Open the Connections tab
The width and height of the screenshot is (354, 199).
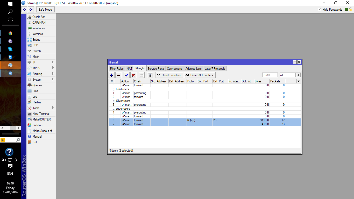coord(175,69)
